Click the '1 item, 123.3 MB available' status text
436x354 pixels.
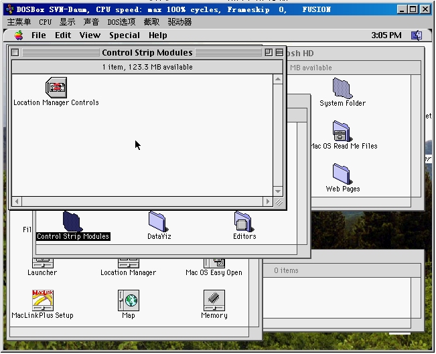(147, 67)
